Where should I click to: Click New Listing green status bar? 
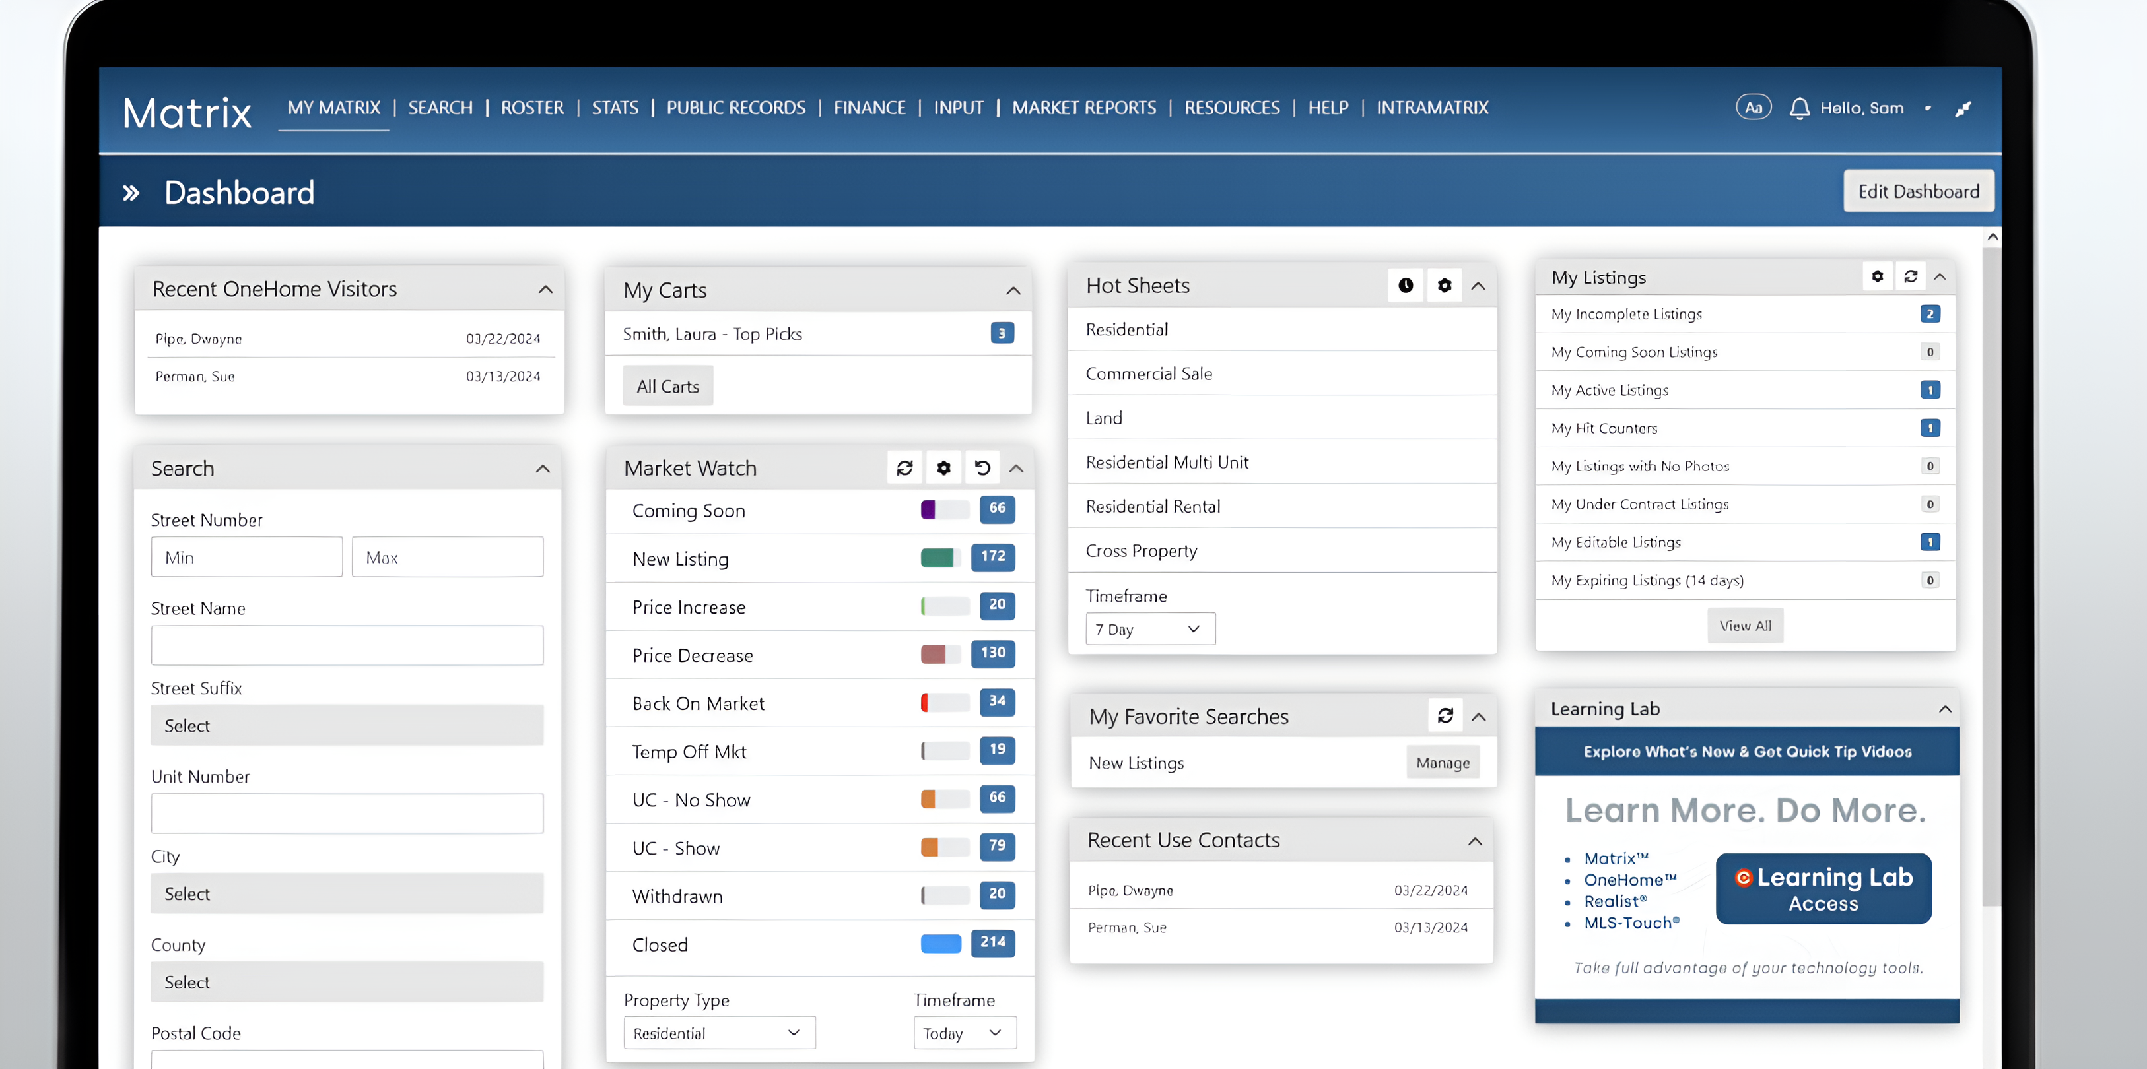coord(937,558)
